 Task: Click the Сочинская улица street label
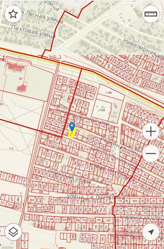[68, 175]
